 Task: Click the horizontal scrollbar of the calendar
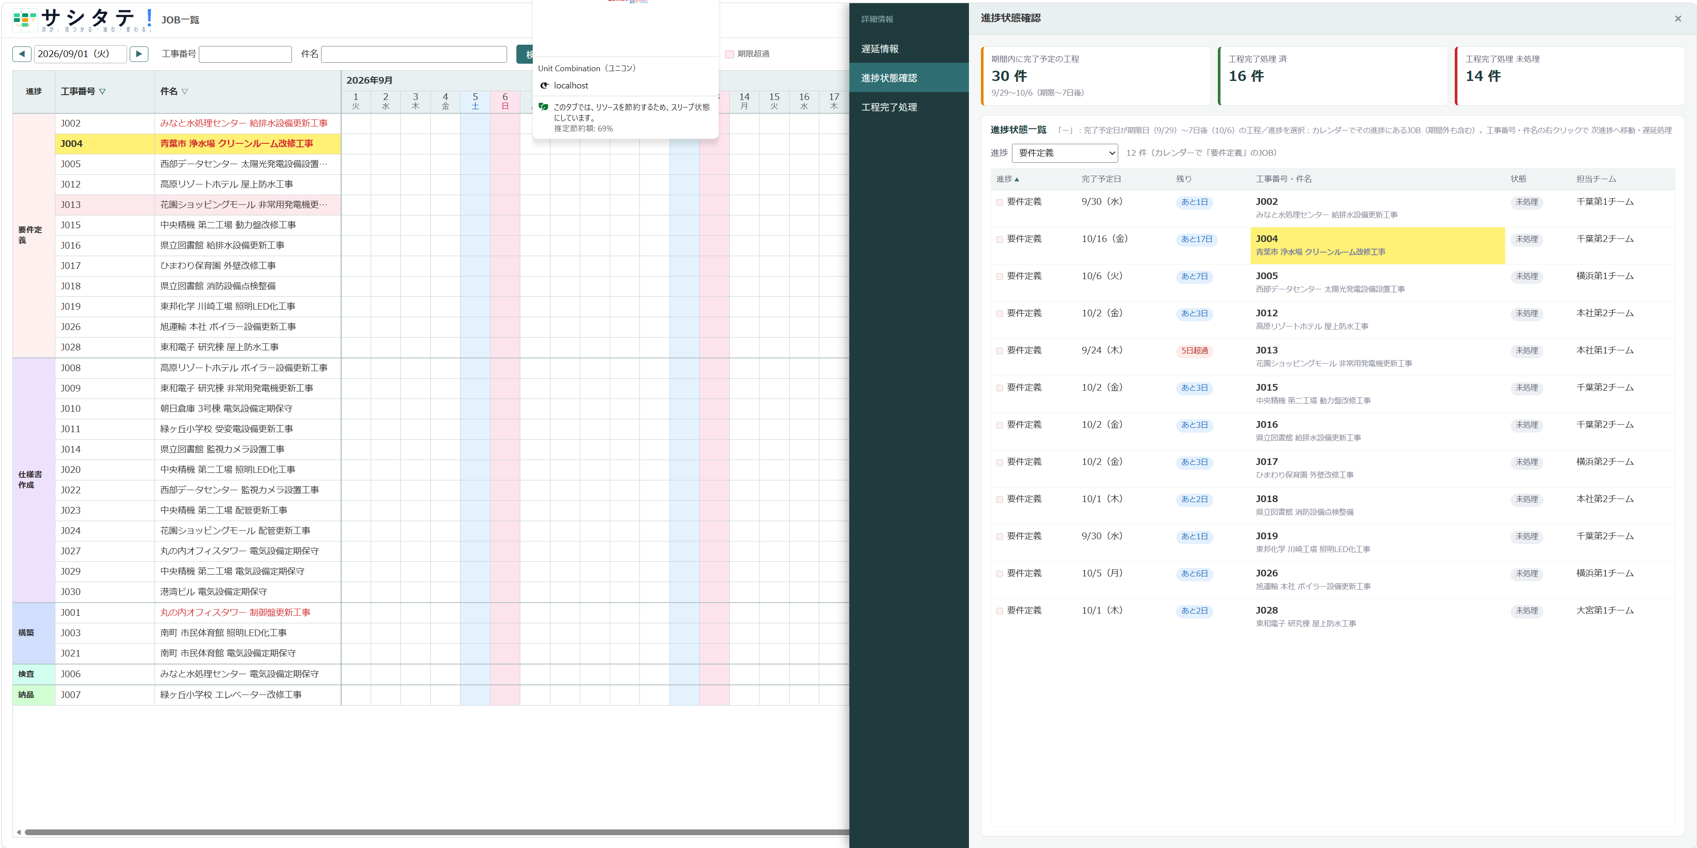[436, 832]
